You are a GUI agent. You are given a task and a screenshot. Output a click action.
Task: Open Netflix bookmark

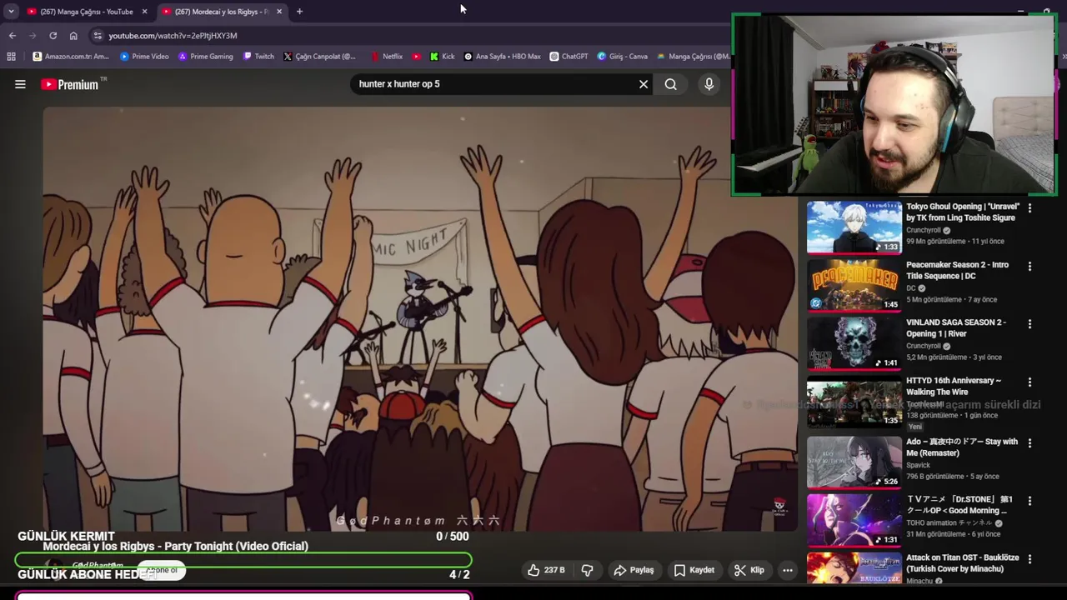386,57
